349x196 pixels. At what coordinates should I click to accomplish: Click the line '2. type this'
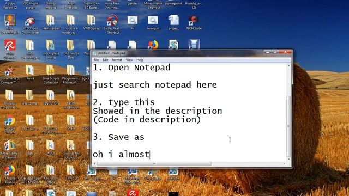[124, 102]
